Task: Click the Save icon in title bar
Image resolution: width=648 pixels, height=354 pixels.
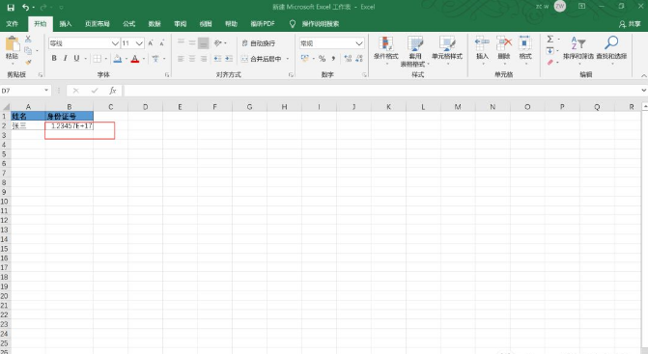Action: (11, 7)
